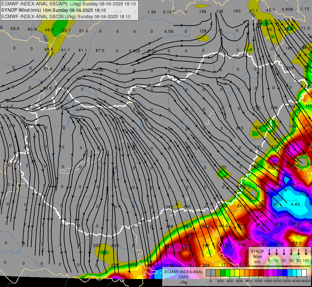The width and height of the screenshot is (312, 287).
Task: Click the 100 m/s wind arrow in SYNOP legend
Action: tap(306, 252)
